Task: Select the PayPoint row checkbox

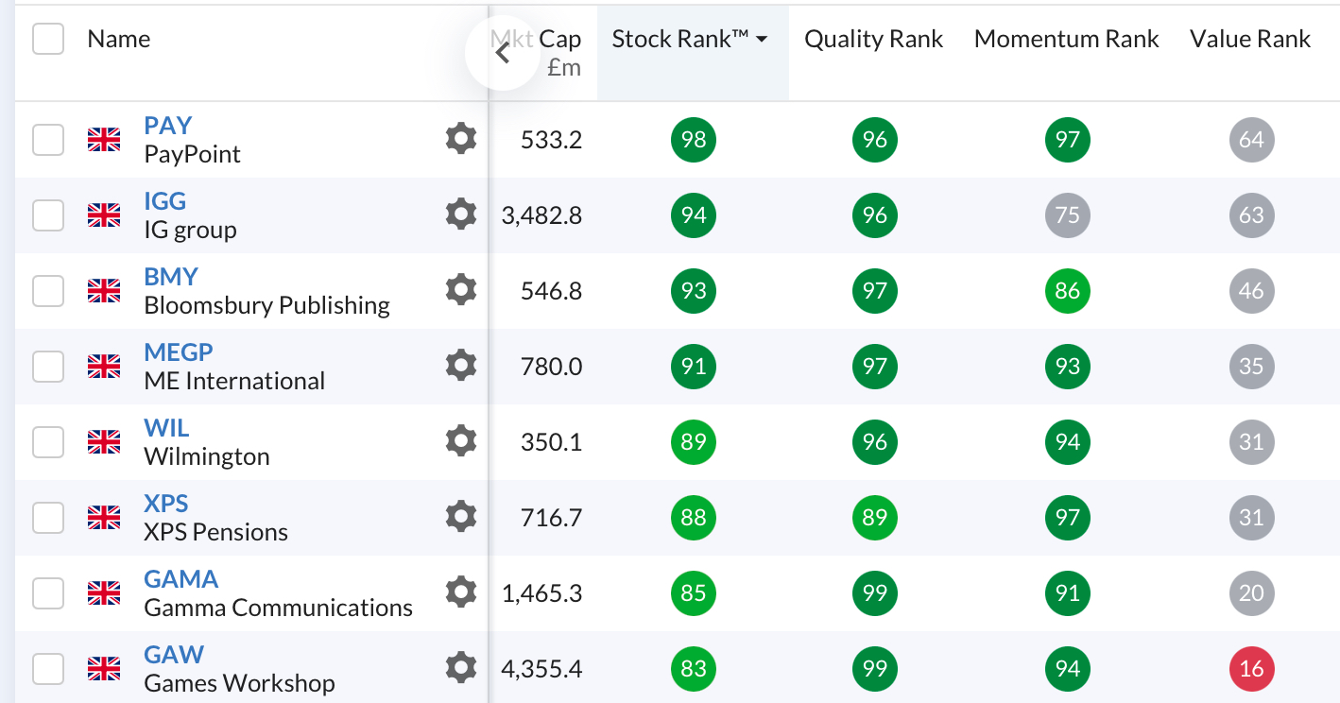Action: pyautogui.click(x=48, y=140)
